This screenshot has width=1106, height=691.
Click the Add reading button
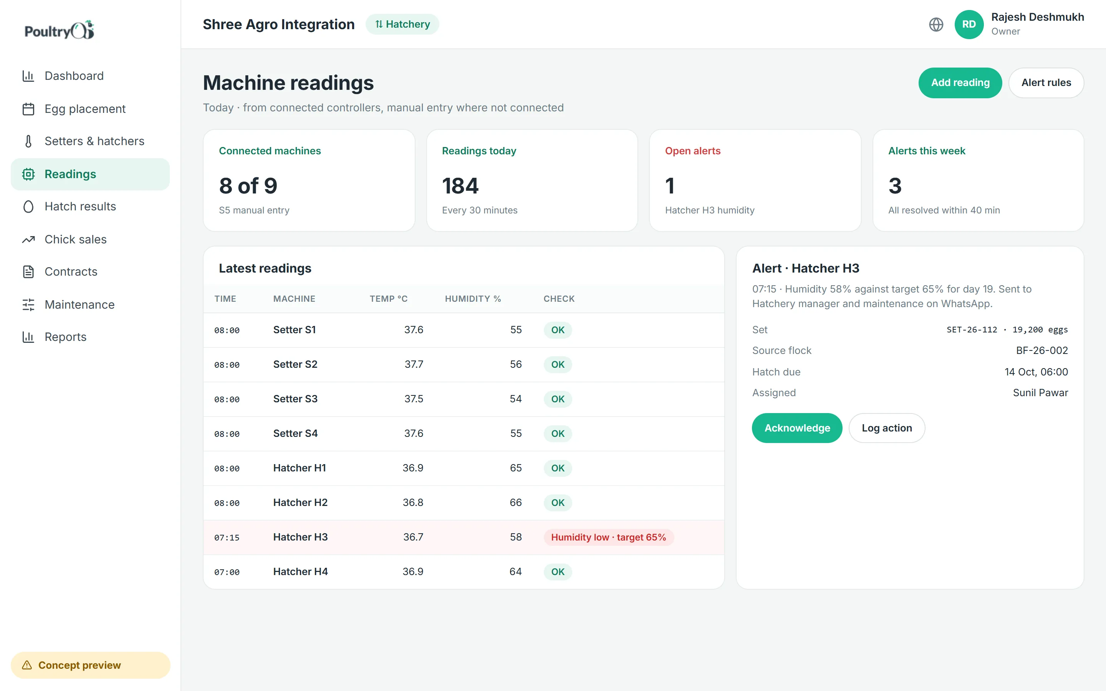[960, 83]
